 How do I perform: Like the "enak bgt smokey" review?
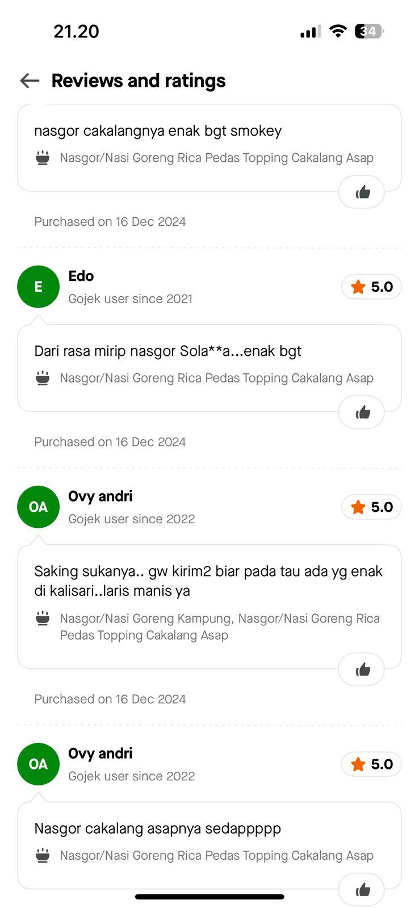(362, 192)
